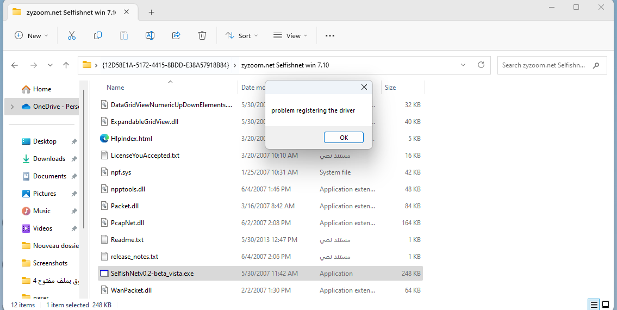Open Home in navigation pane
Viewport: 617px width, 310px height.
click(42, 89)
